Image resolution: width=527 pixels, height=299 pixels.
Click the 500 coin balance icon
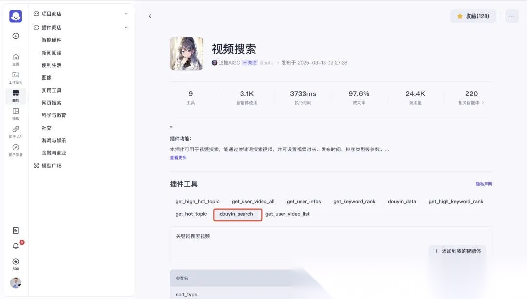pos(15,263)
